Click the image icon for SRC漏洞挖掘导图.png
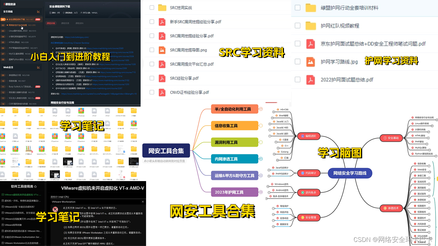 click(162, 50)
